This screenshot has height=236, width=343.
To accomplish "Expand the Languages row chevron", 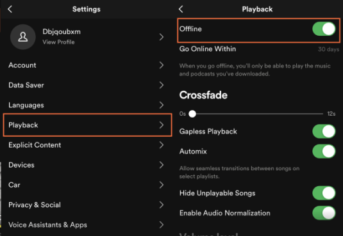I will (162, 105).
